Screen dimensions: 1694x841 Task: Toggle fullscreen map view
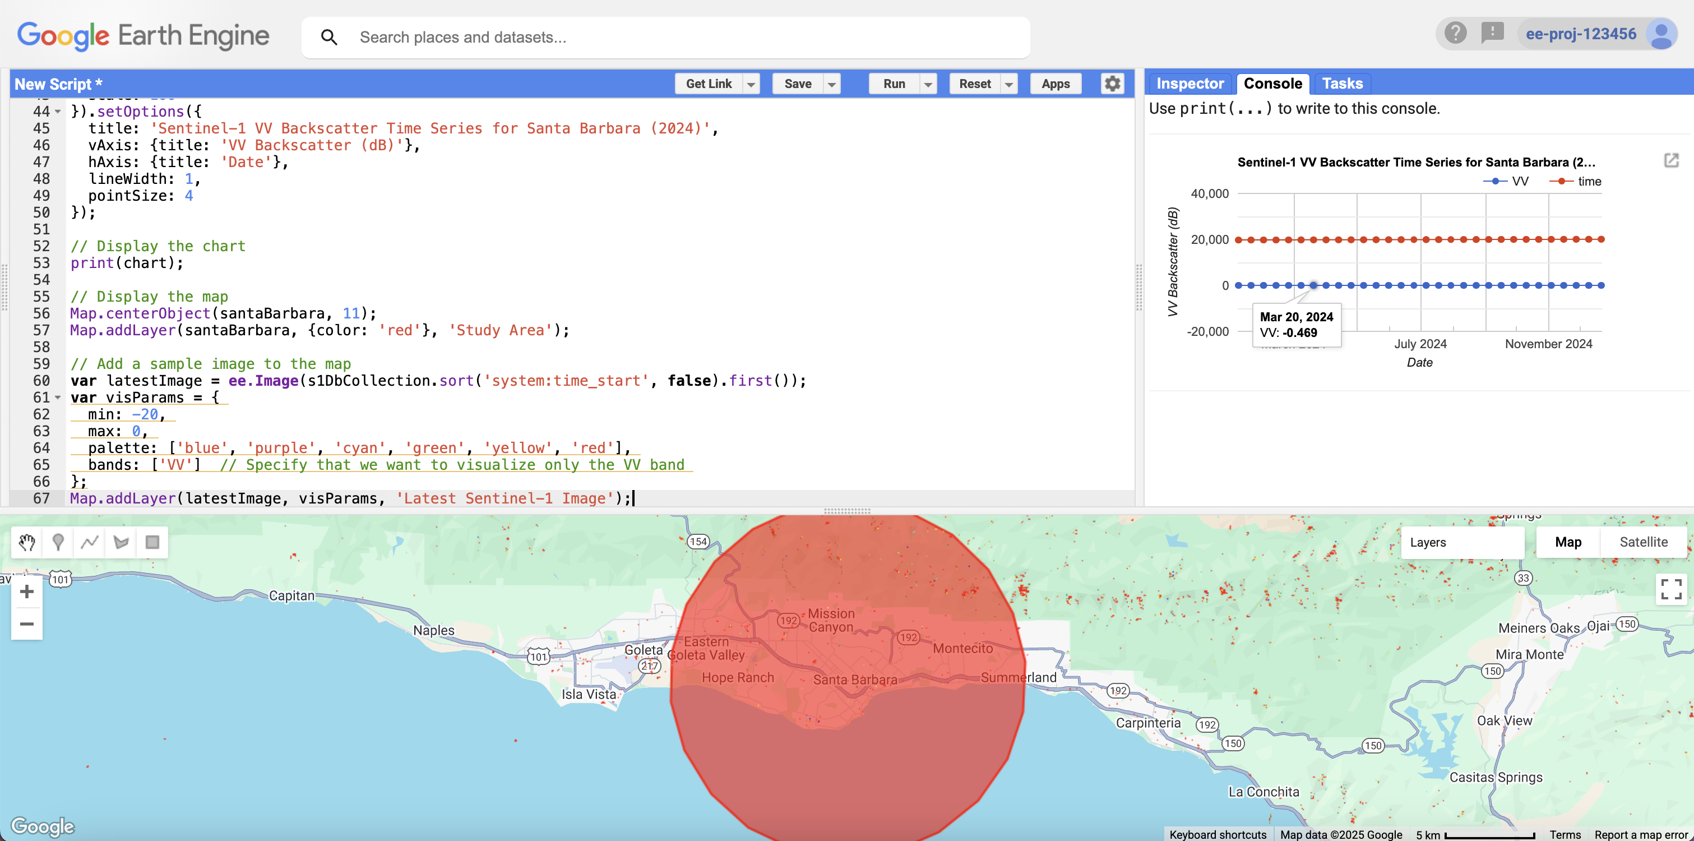click(x=1670, y=589)
